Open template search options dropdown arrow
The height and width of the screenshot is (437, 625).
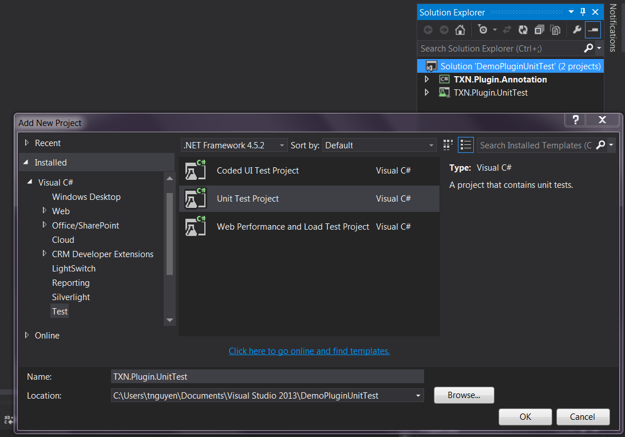pos(611,145)
